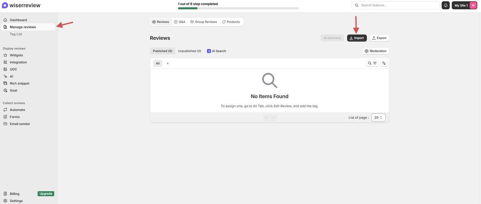Add a new tab with plus
This screenshot has width=481, height=204.
(x=168, y=63)
